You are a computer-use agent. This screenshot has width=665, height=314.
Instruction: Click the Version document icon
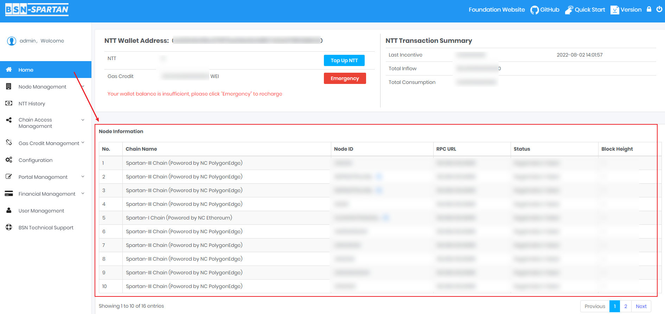coord(615,10)
